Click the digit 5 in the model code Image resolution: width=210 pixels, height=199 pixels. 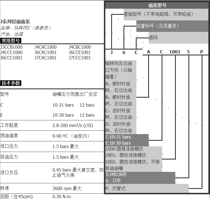pyautogui.click(x=188, y=52)
